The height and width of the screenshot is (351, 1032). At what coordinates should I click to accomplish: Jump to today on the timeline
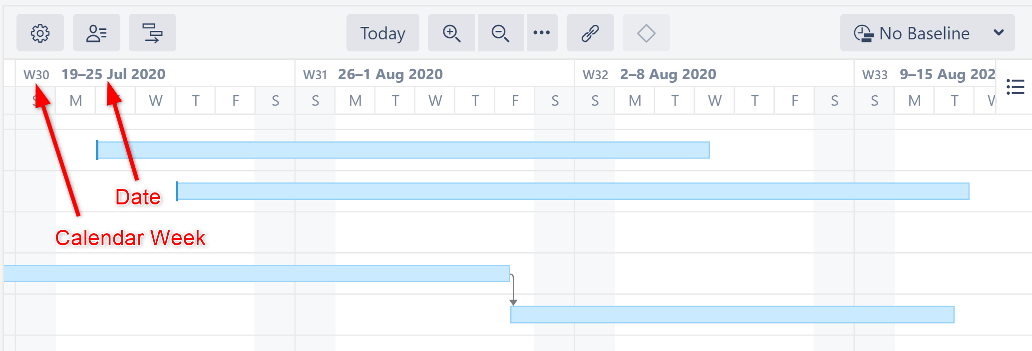click(x=382, y=33)
